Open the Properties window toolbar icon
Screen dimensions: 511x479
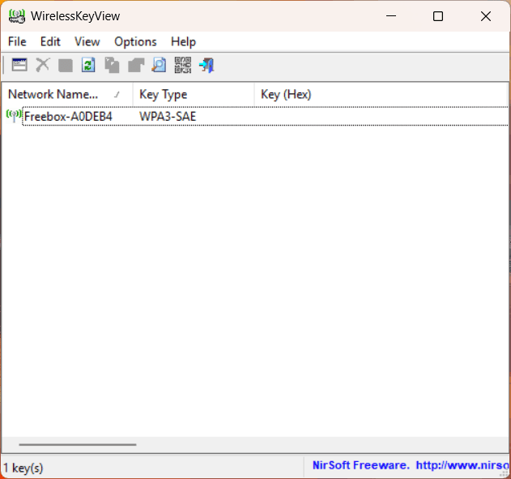pos(19,65)
